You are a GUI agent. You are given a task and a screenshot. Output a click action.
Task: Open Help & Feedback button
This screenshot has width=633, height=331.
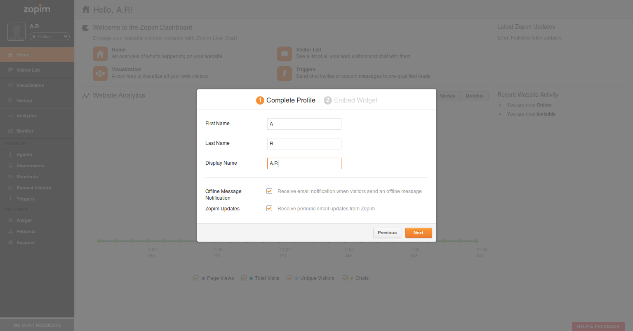598,326
